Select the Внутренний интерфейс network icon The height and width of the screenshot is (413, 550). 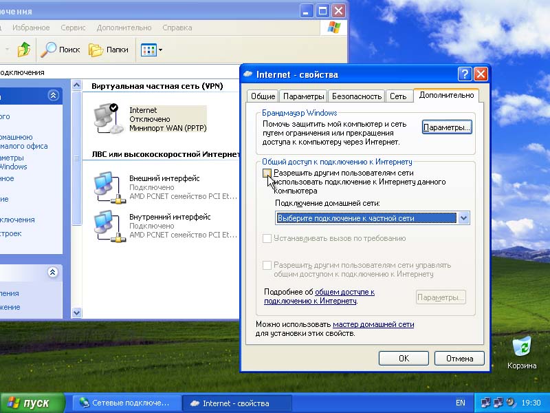point(109,226)
